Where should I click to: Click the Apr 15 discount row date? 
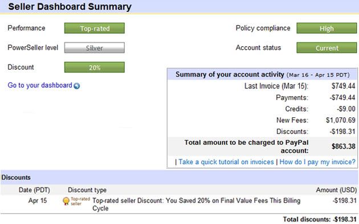click(x=38, y=201)
